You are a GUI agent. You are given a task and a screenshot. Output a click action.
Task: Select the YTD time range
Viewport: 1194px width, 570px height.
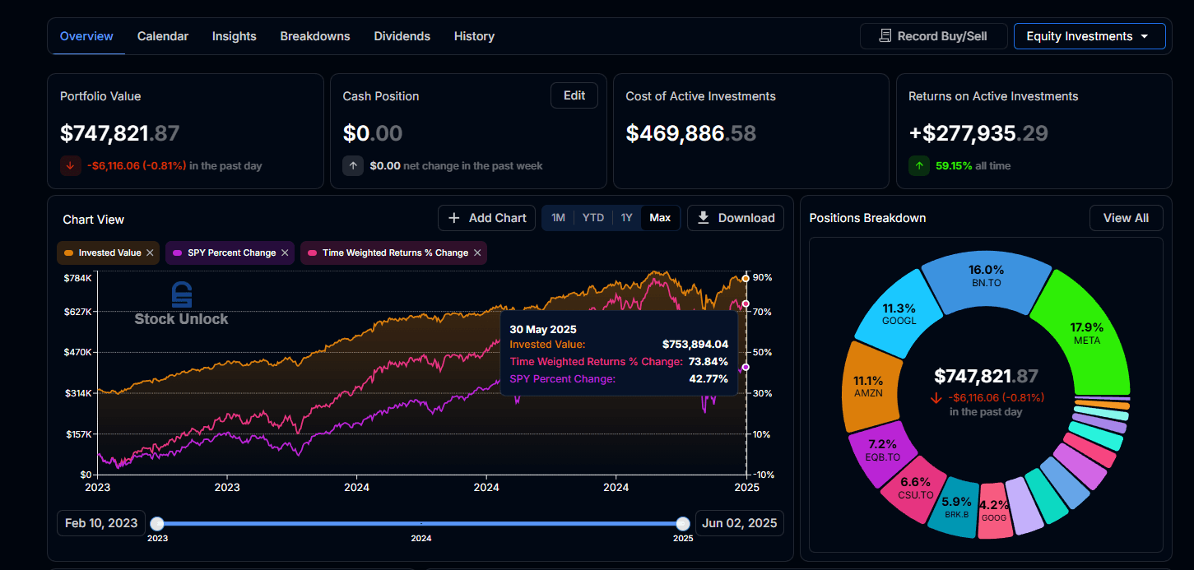tap(593, 218)
